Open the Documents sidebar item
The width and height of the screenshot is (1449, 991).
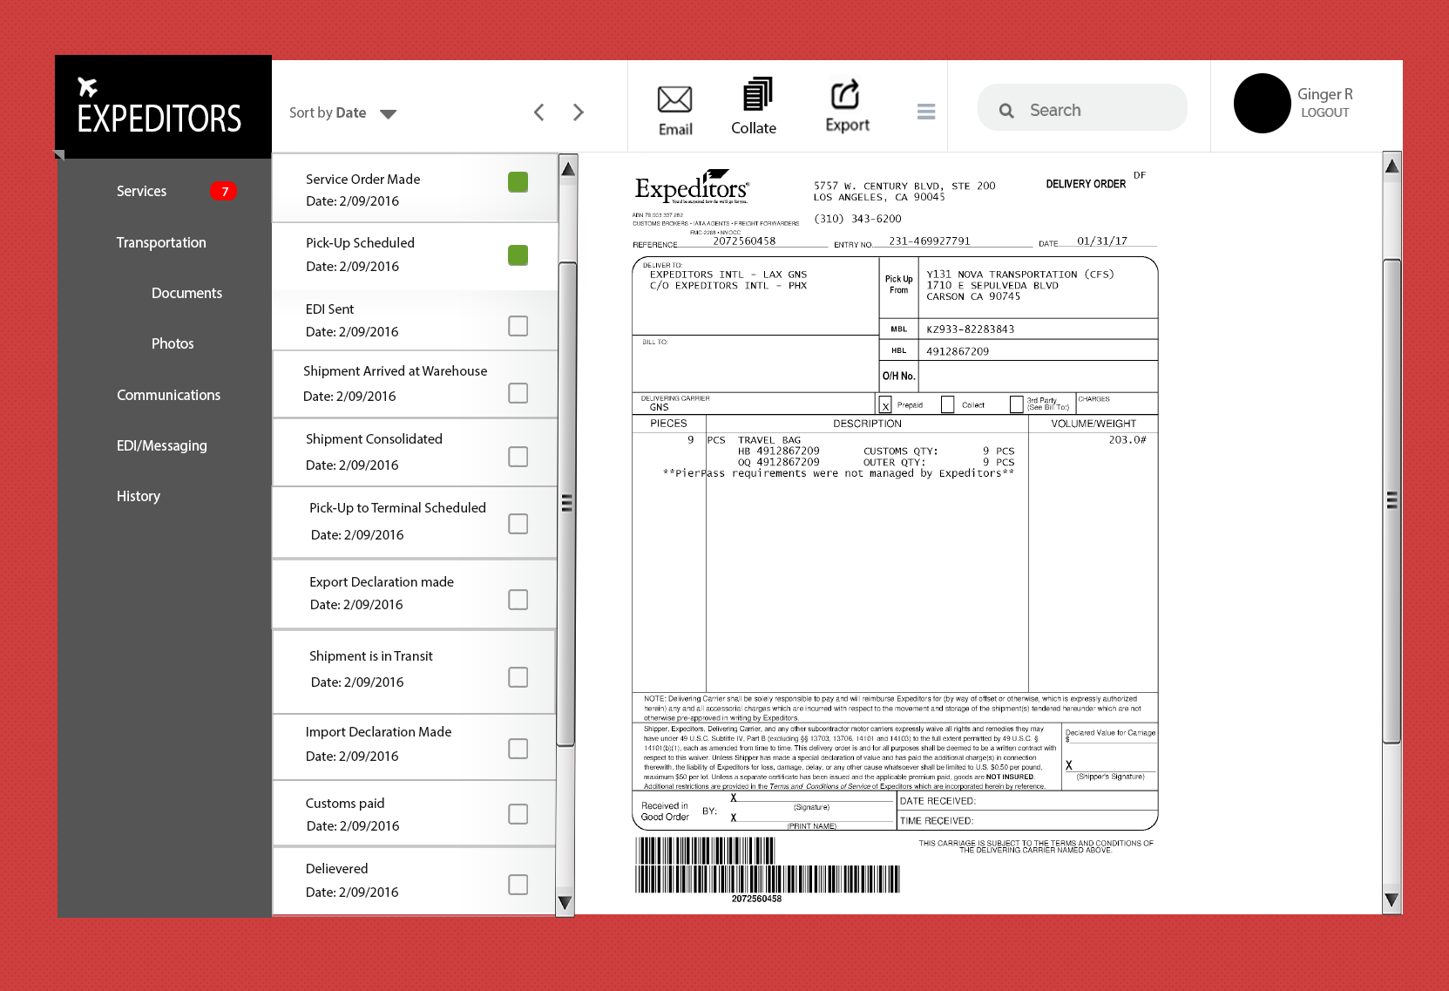(186, 294)
